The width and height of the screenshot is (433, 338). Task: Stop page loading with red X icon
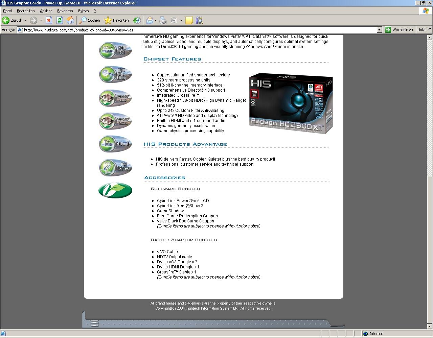(49, 20)
